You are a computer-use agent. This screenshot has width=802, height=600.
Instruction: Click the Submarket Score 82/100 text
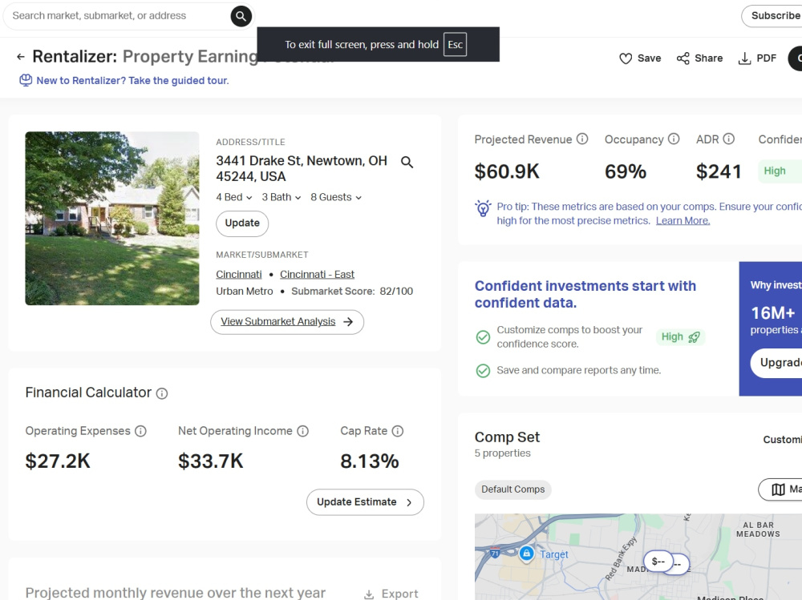[x=352, y=292]
